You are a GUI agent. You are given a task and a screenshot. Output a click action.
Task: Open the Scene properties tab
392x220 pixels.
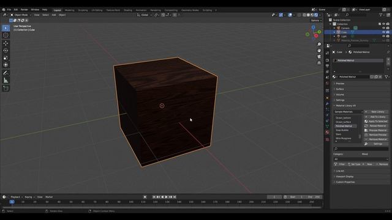click(327, 78)
